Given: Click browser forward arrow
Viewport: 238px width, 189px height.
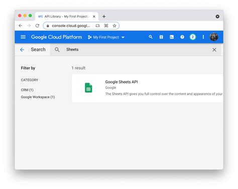Looking at the screenshot, I should [29, 26].
